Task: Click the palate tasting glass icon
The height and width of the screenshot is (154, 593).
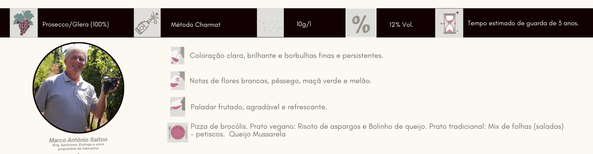Action: (178, 107)
